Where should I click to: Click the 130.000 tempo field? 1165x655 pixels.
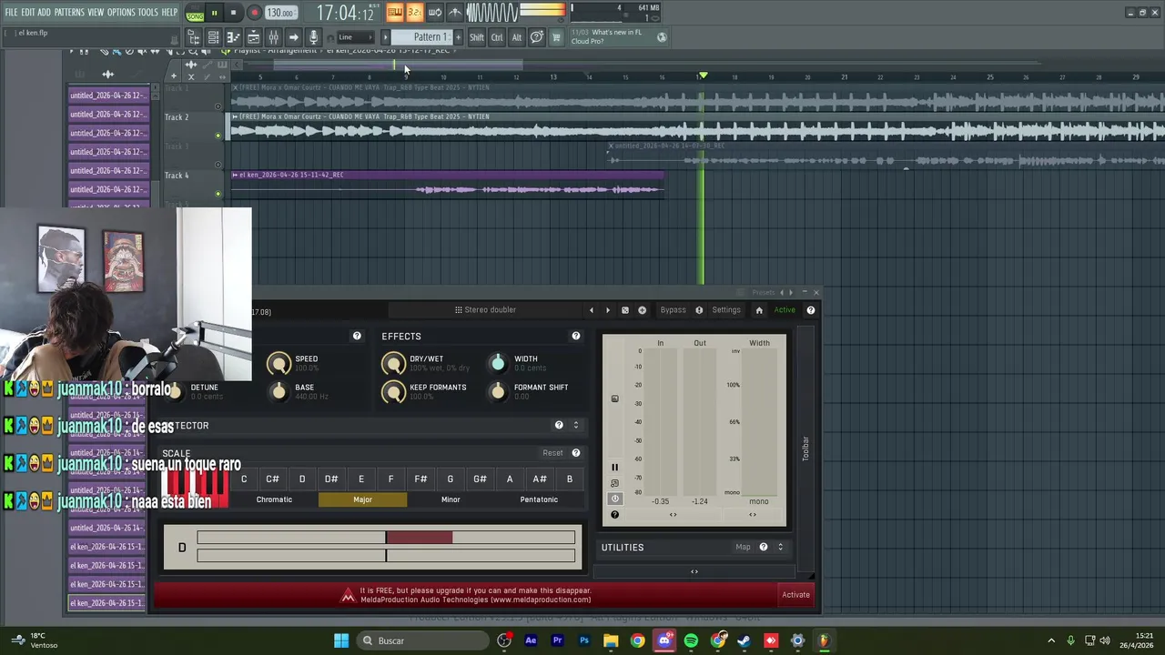[x=281, y=14]
